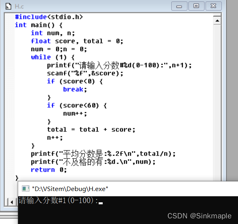Image resolution: width=238 pixels, height=224 pixels.
Task: Click the 'n++;' statement
Action: coord(55,138)
